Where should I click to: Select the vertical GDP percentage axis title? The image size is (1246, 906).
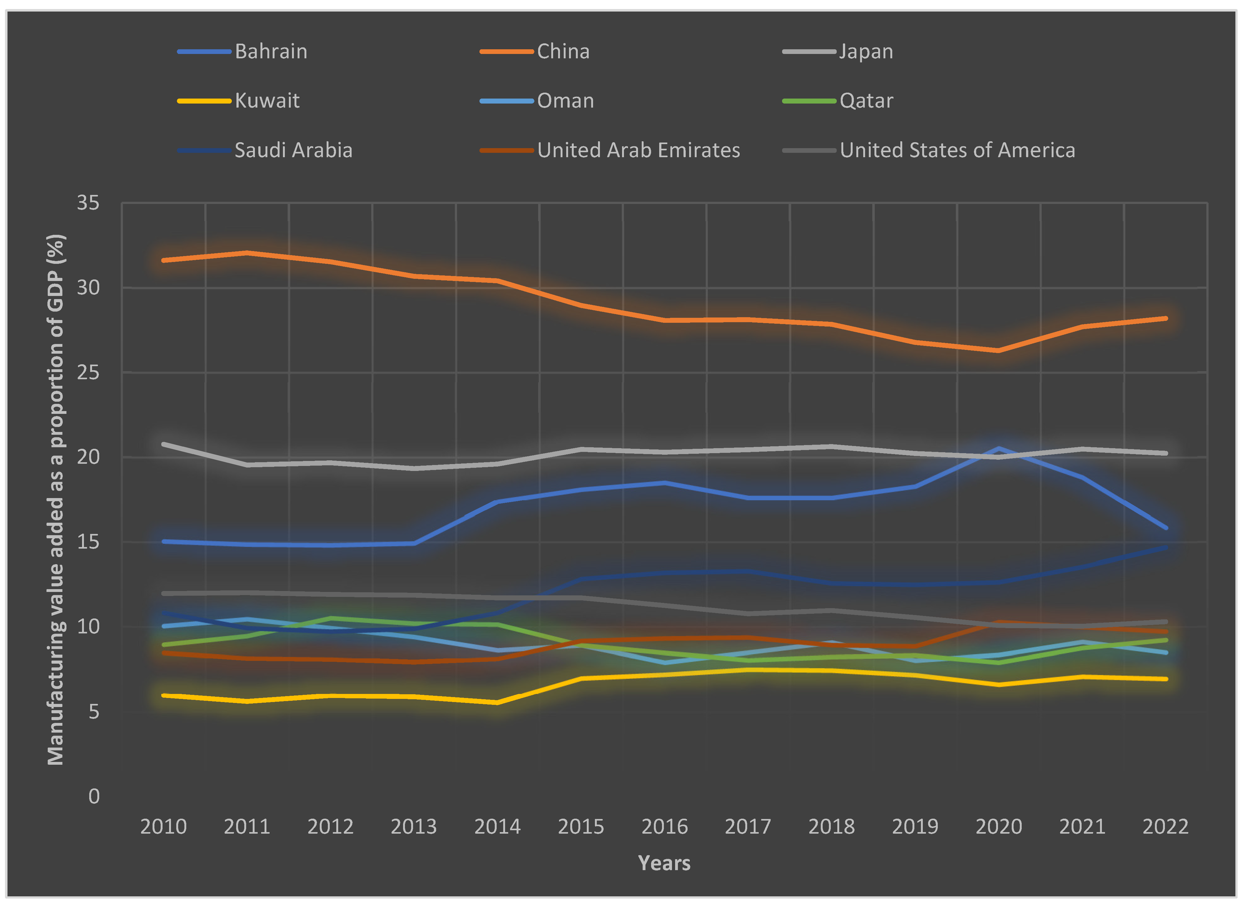(56, 500)
